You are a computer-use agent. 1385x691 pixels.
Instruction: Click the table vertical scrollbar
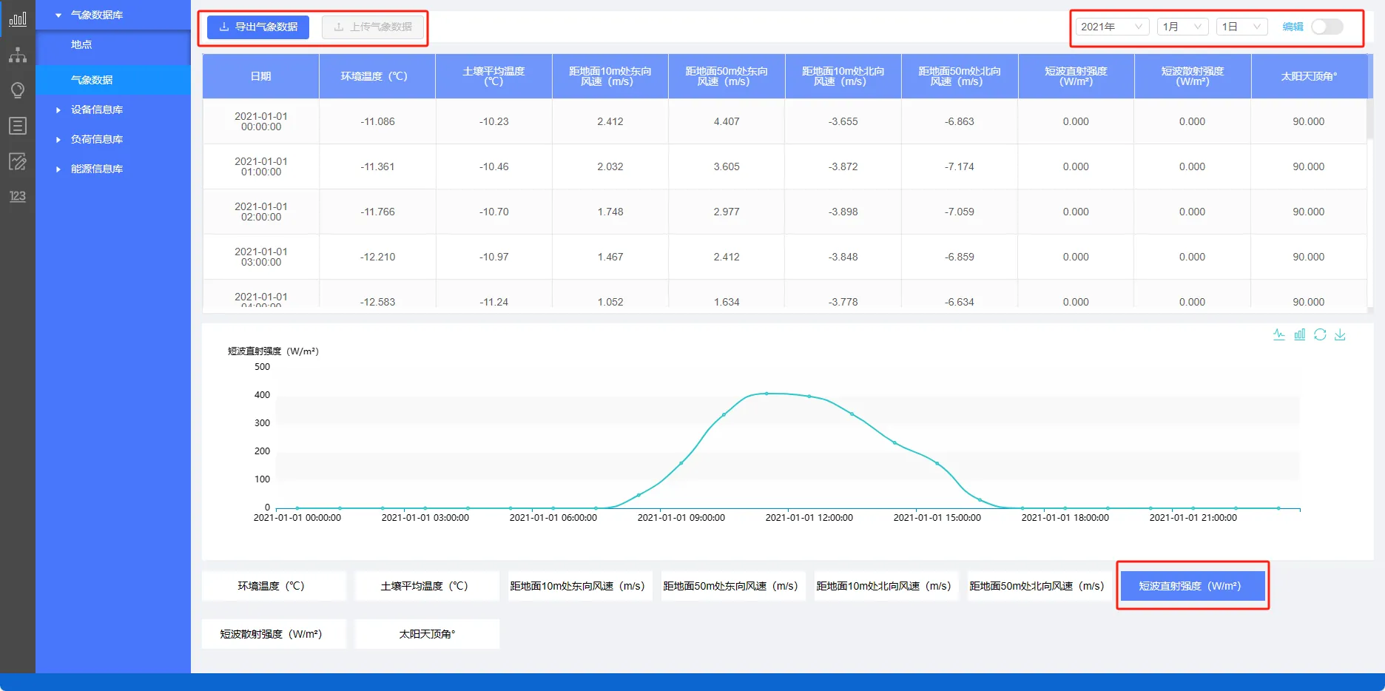click(1370, 118)
